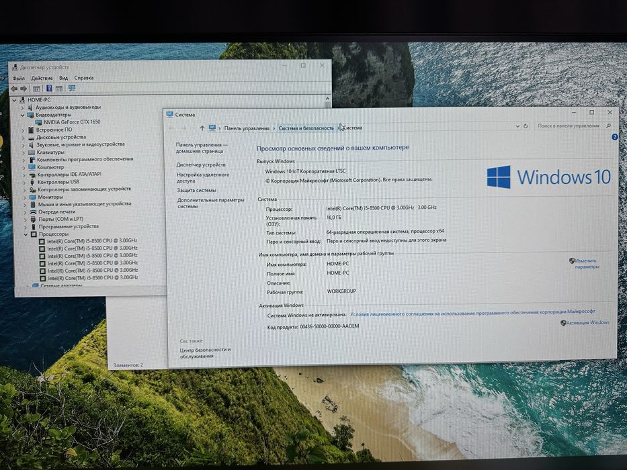Open Панель управления — домашняя страница link
The width and height of the screenshot is (627, 470).
coord(202,148)
